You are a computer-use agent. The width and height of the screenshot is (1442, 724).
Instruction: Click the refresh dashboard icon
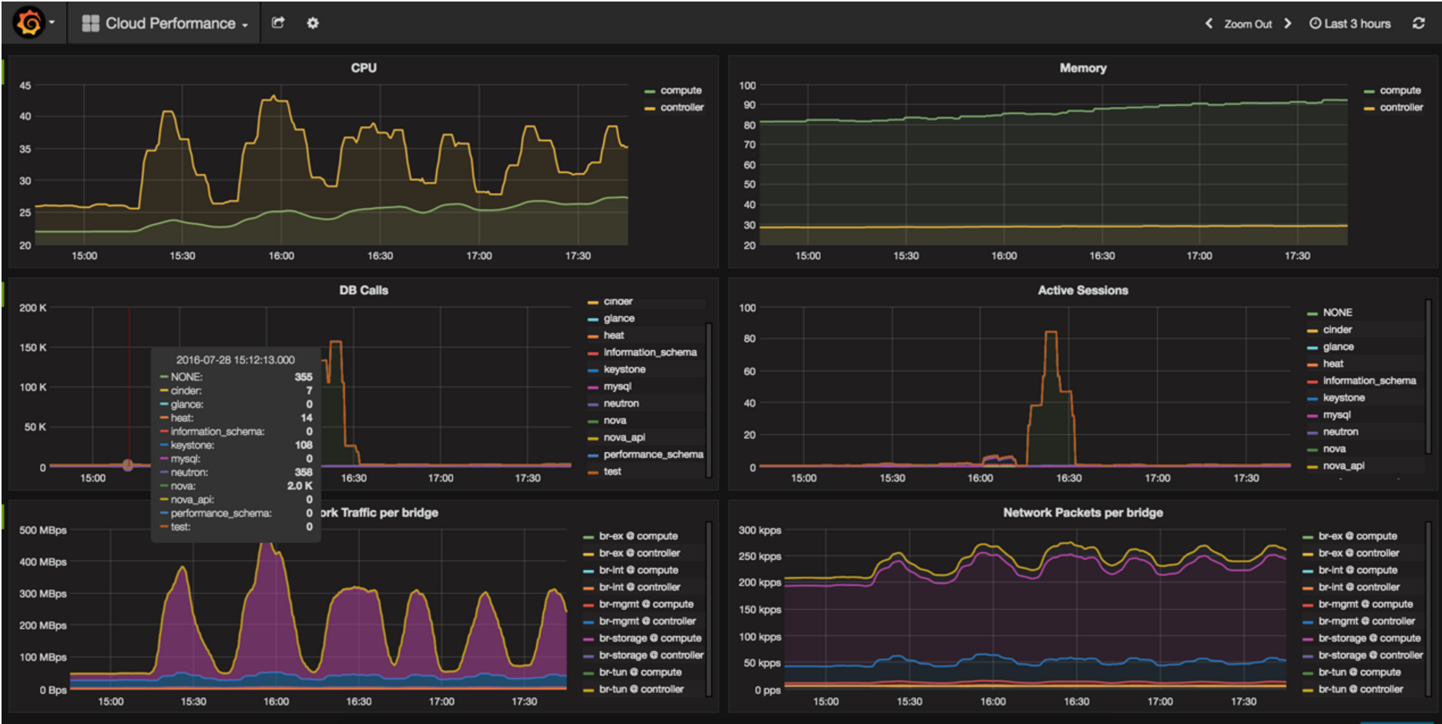(x=1418, y=24)
